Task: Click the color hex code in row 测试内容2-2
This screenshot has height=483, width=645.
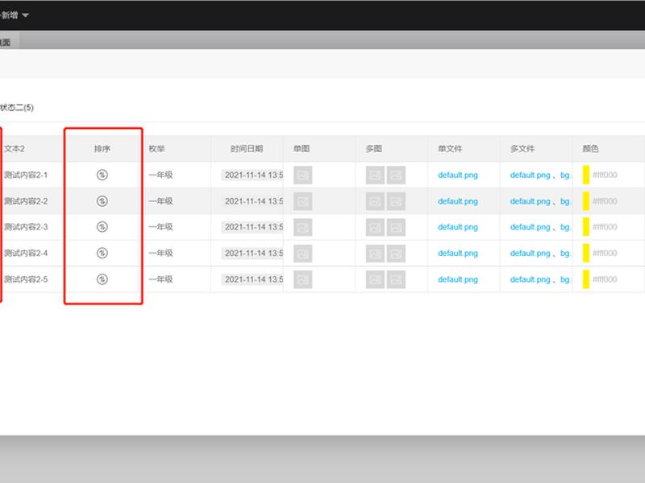Action: click(x=605, y=201)
